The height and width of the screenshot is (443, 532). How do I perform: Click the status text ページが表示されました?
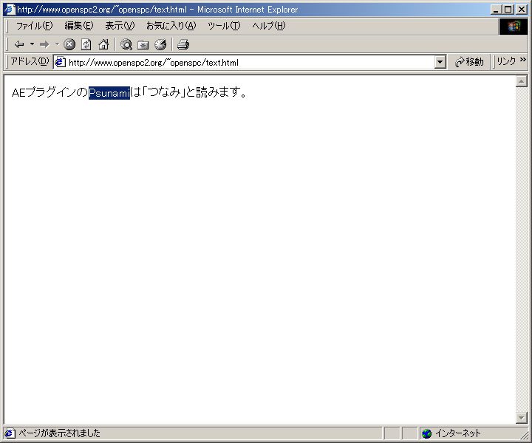59,433
